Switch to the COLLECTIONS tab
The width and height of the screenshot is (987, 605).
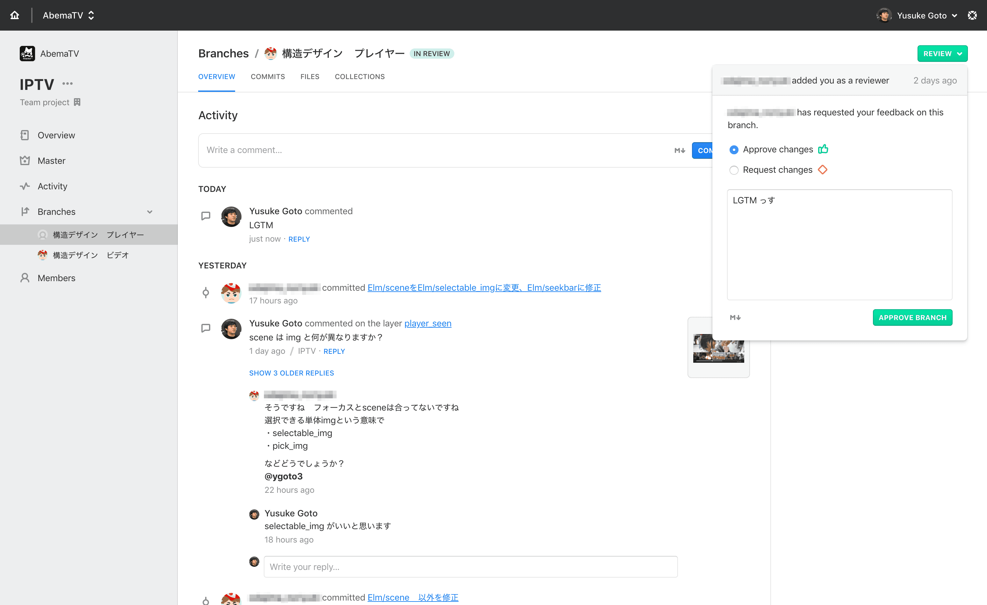(359, 77)
